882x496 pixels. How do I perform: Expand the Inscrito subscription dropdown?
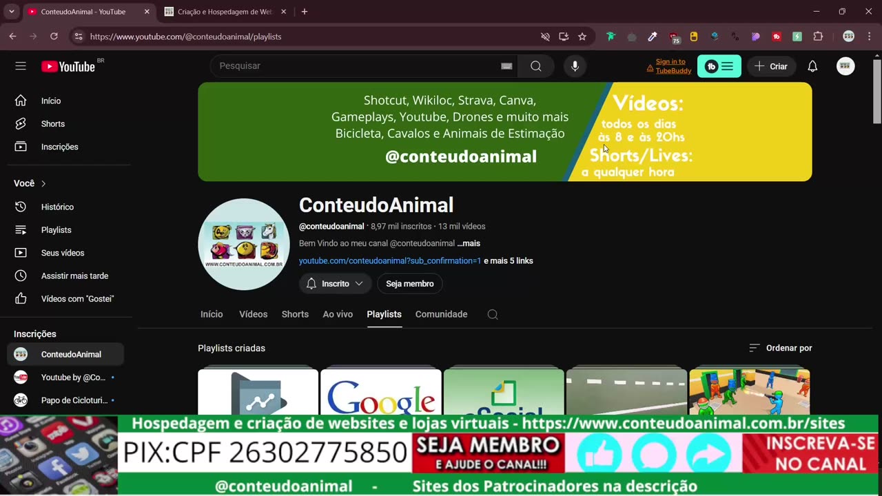tap(335, 284)
